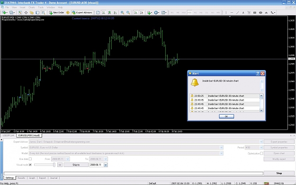Select the rectangle shape tool

point(255,13)
